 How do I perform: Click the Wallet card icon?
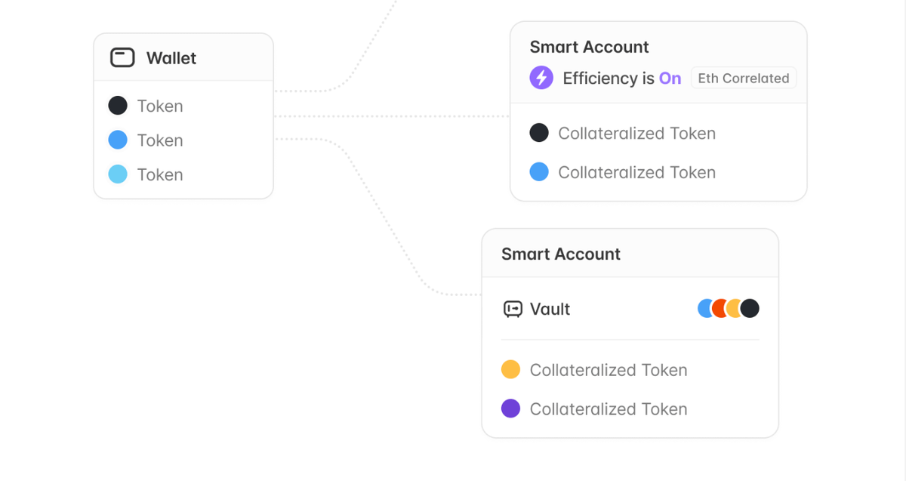pos(122,58)
